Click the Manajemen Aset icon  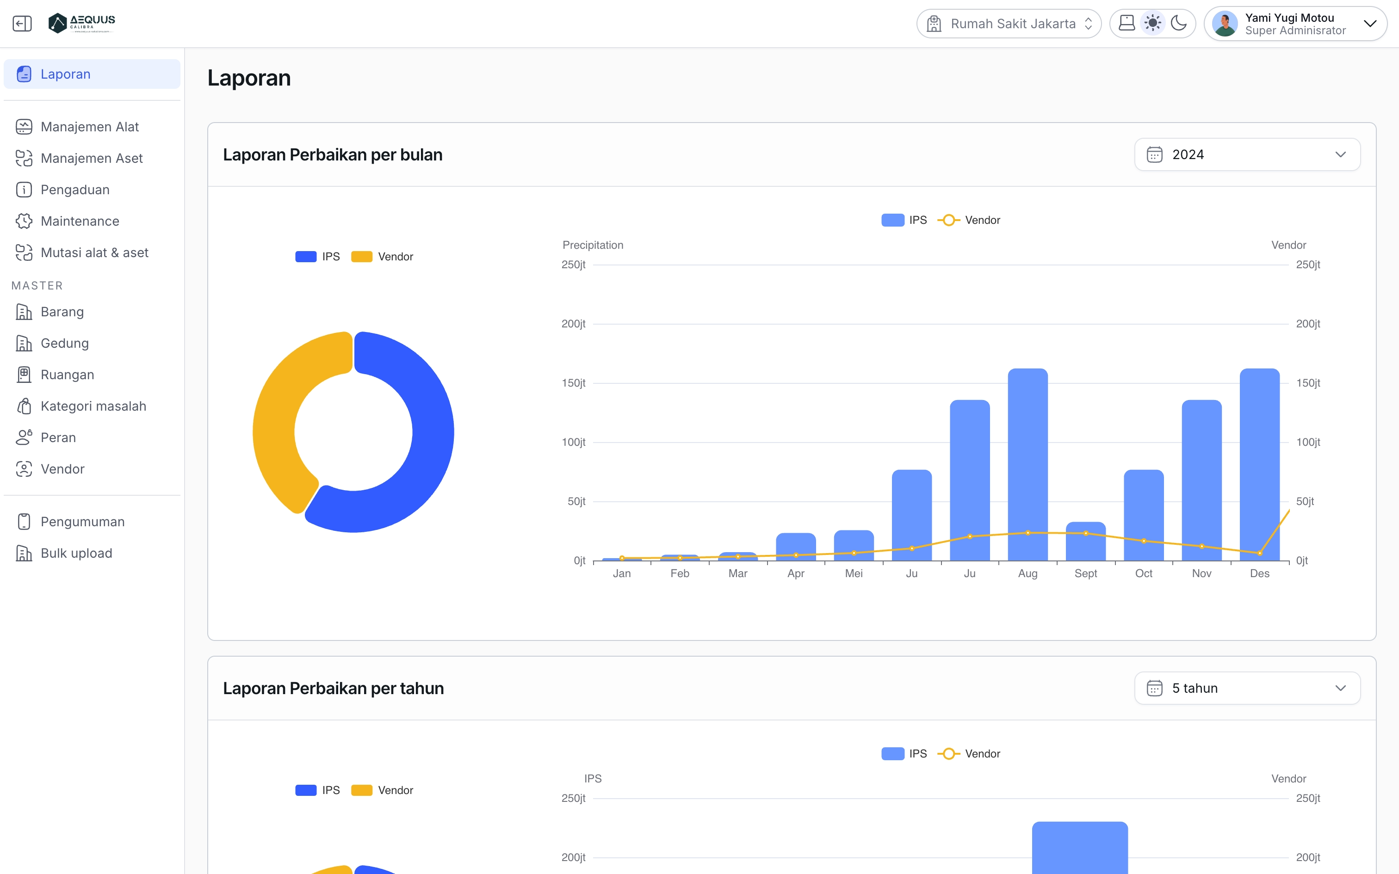click(x=24, y=158)
